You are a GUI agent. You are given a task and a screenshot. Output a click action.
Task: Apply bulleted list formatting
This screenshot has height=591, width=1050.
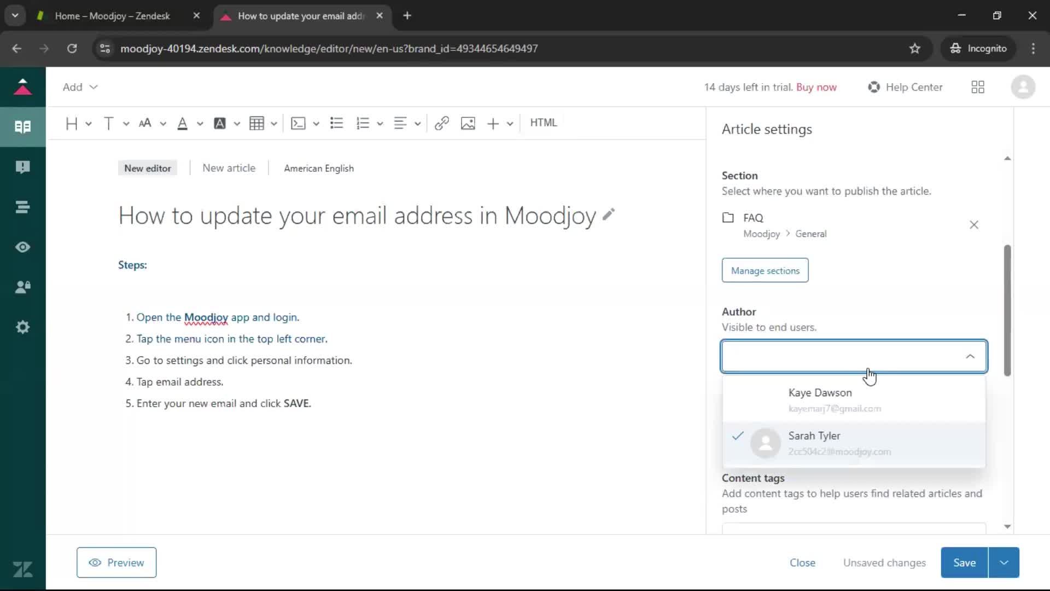click(x=337, y=124)
